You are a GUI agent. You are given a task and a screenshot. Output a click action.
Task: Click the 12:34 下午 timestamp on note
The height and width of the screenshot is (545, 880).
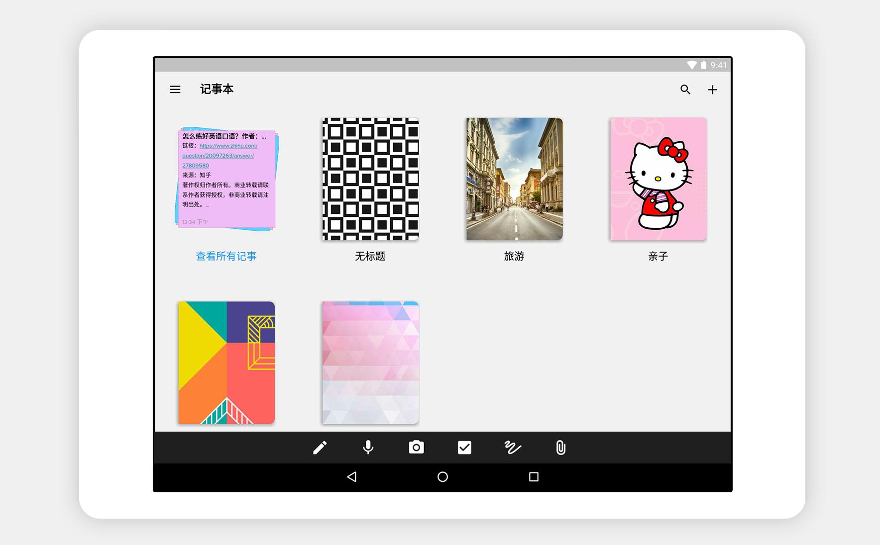(x=195, y=222)
